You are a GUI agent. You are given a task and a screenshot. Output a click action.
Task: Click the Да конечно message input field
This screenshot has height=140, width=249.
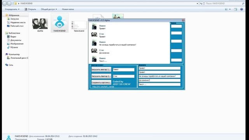pos(160,80)
